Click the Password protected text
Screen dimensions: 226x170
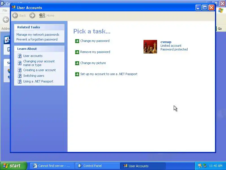pos(174,49)
